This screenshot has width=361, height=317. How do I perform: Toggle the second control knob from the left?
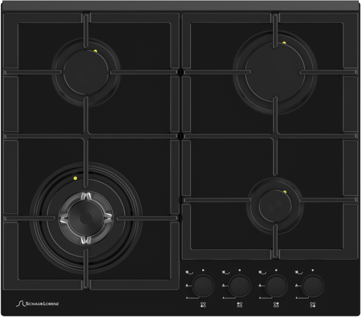point(238,285)
